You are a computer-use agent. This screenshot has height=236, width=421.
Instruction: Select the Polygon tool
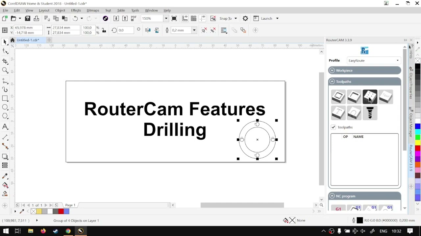pyautogui.click(x=5, y=116)
